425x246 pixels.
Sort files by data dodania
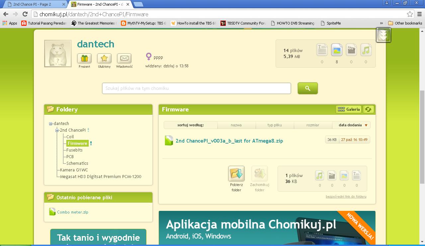[350, 125]
